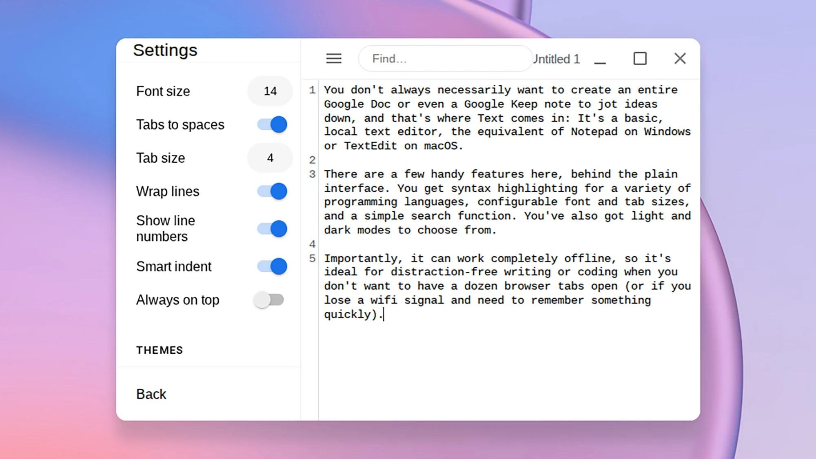Open the hamburger menu icon
Image resolution: width=816 pixels, height=459 pixels.
pyautogui.click(x=334, y=59)
